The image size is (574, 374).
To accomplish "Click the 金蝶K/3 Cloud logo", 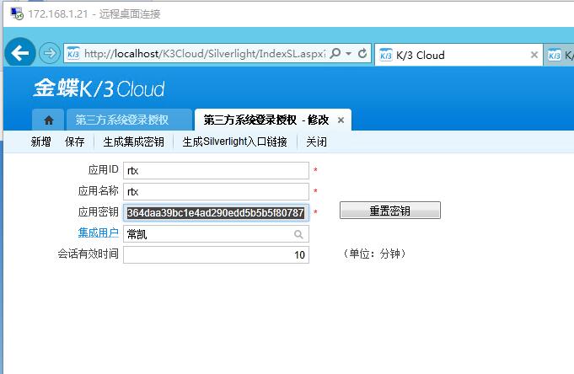I will tap(99, 88).
